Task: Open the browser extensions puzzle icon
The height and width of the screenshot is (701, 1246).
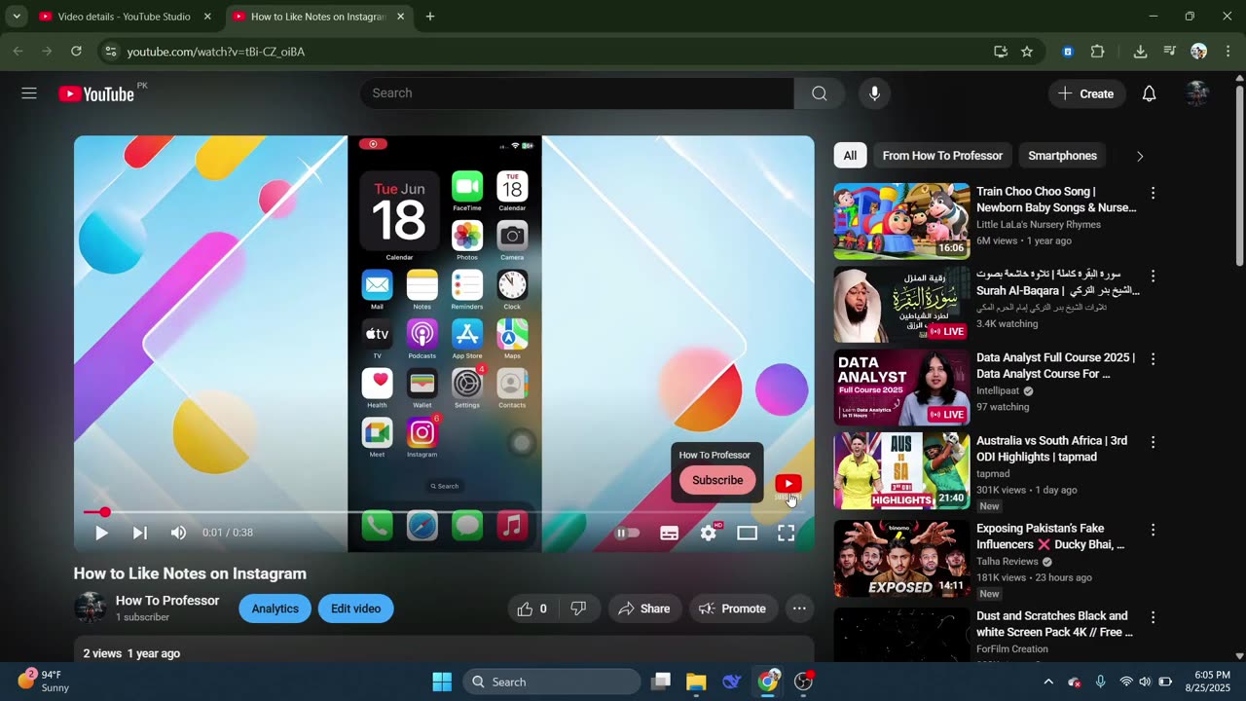Action: click(x=1097, y=52)
